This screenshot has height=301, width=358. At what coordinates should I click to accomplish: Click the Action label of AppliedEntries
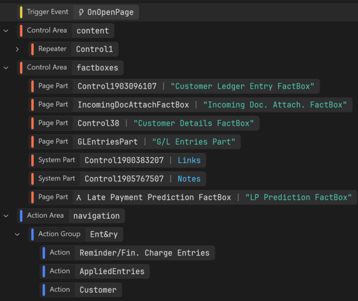coord(60,271)
